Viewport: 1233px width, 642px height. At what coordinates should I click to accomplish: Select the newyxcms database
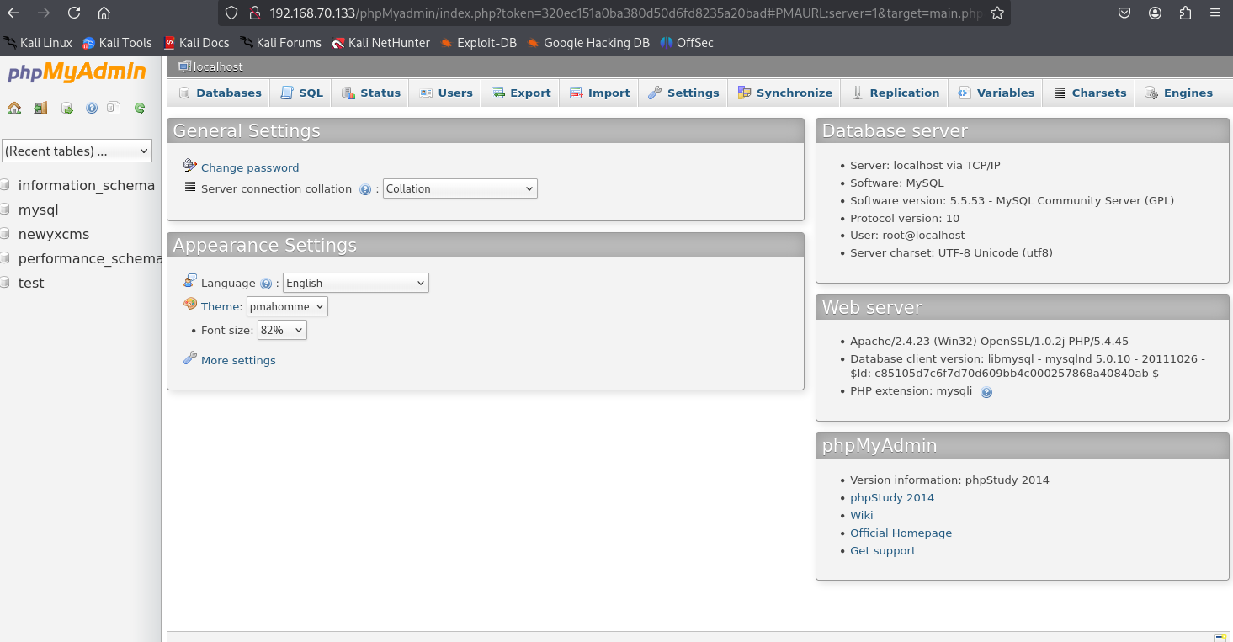coord(54,234)
